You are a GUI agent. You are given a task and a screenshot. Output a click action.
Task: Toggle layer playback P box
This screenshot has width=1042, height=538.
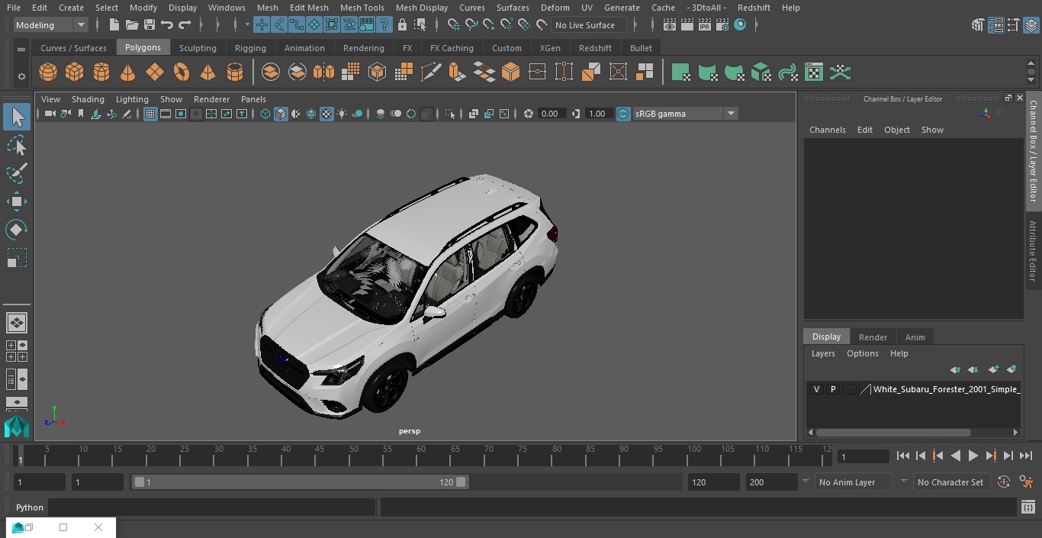tap(833, 389)
